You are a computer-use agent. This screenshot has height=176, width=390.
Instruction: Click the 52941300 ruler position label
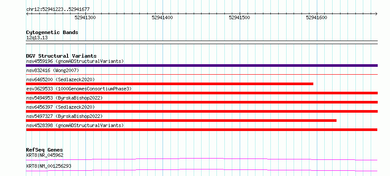pos(85,17)
